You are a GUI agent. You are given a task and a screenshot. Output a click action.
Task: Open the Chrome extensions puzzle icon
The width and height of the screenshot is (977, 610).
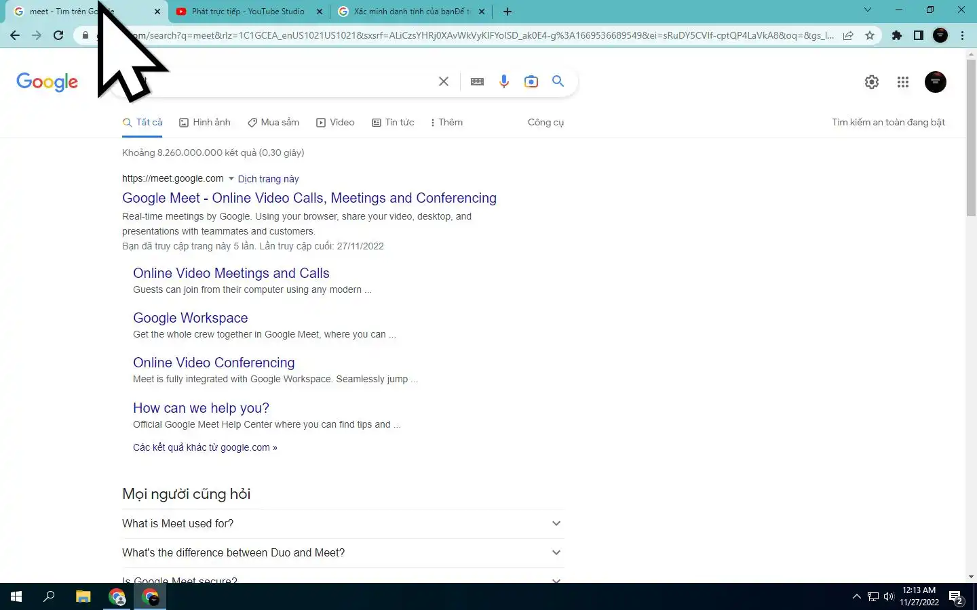tap(897, 35)
